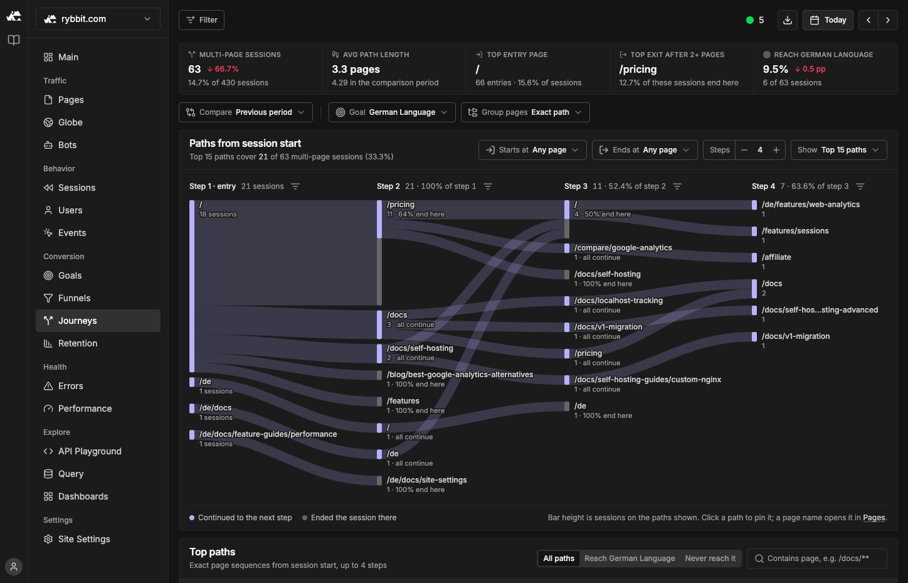908x583 pixels.
Task: Pin the /pricing path in Step 2
Action: coord(401,205)
